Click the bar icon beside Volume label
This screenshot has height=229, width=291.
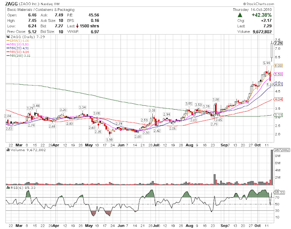tap(8, 150)
